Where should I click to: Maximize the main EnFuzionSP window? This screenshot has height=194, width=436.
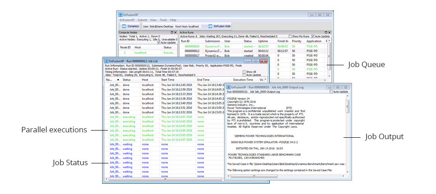320,15
